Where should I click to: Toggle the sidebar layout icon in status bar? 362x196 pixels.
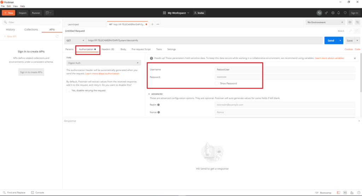pos(338,193)
